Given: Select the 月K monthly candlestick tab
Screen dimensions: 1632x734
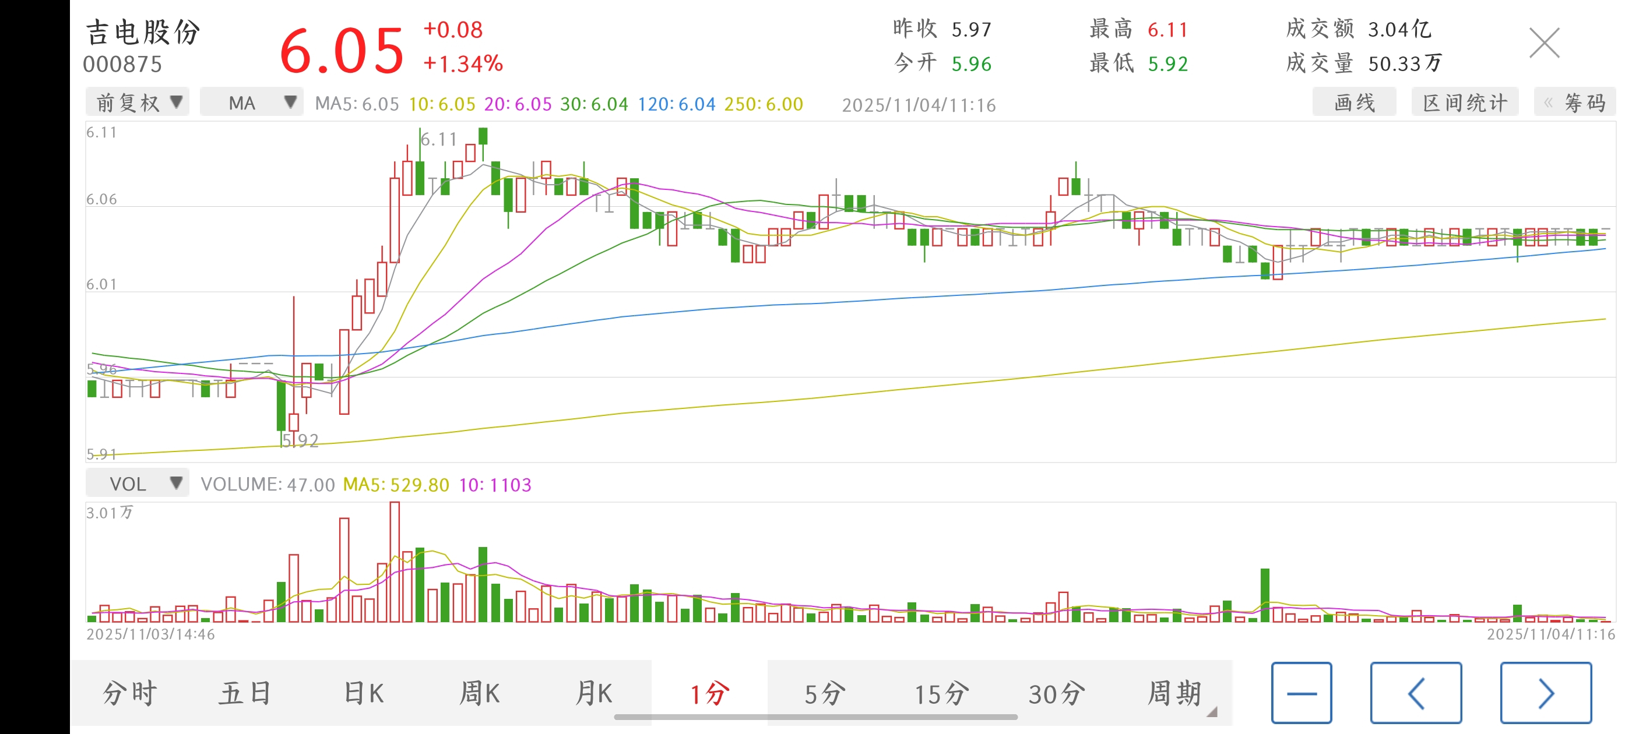Looking at the screenshot, I should (595, 693).
